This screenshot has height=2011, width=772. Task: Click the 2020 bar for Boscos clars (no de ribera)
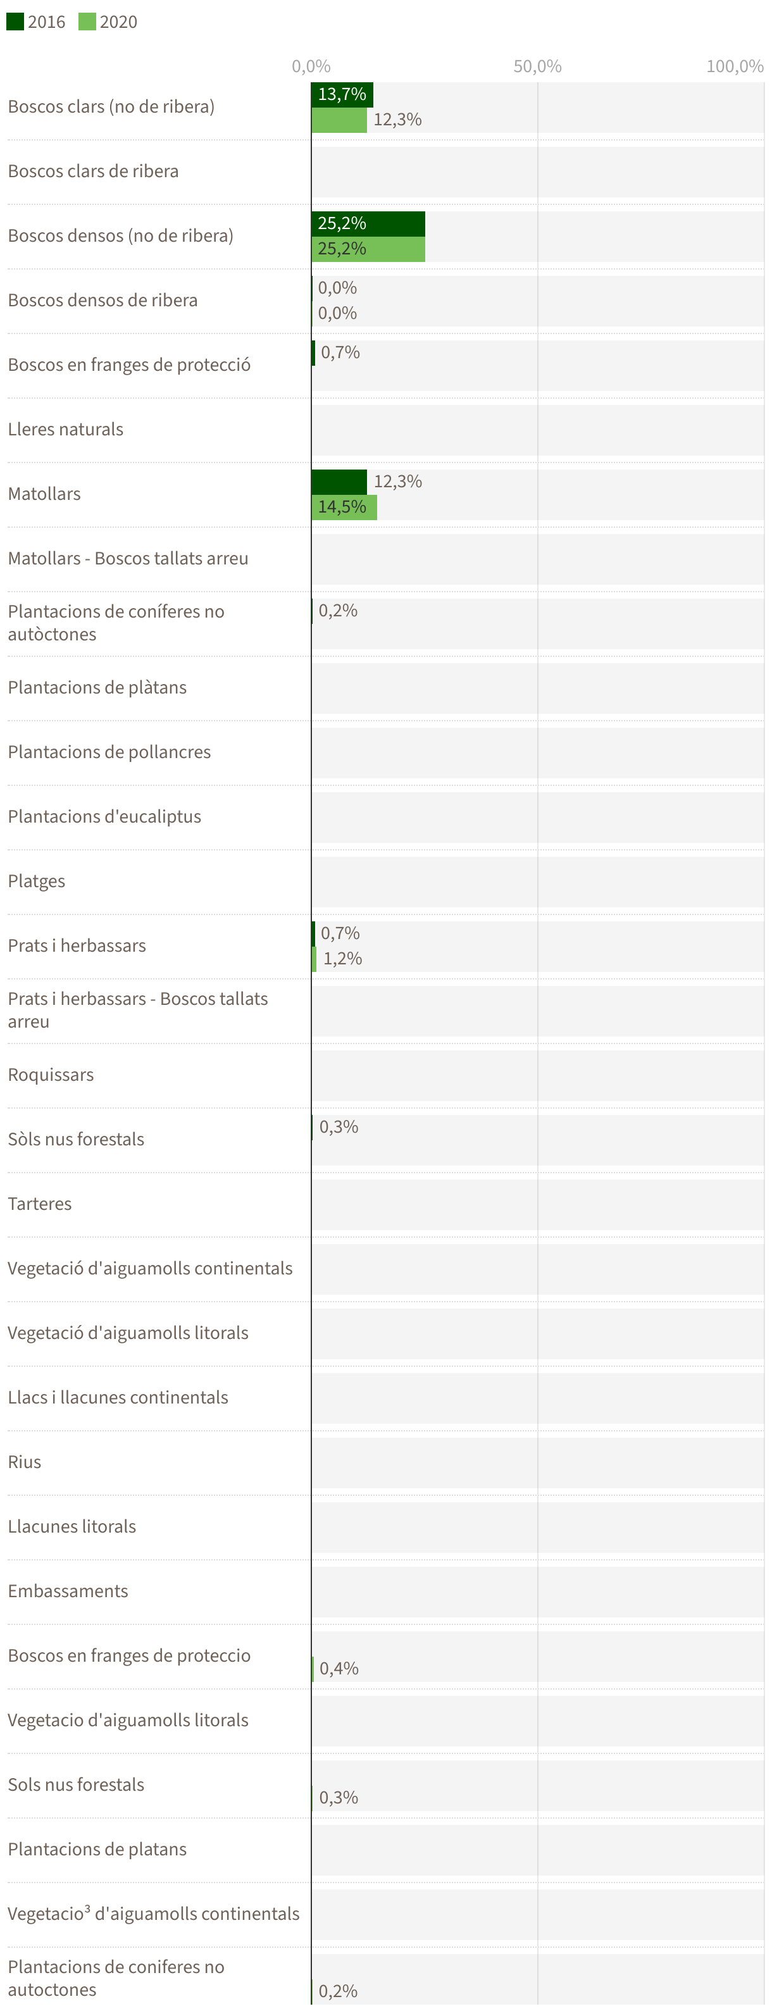(339, 120)
